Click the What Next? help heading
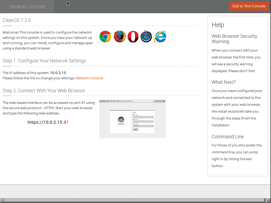This screenshot has width=271, height=203. coord(224,82)
